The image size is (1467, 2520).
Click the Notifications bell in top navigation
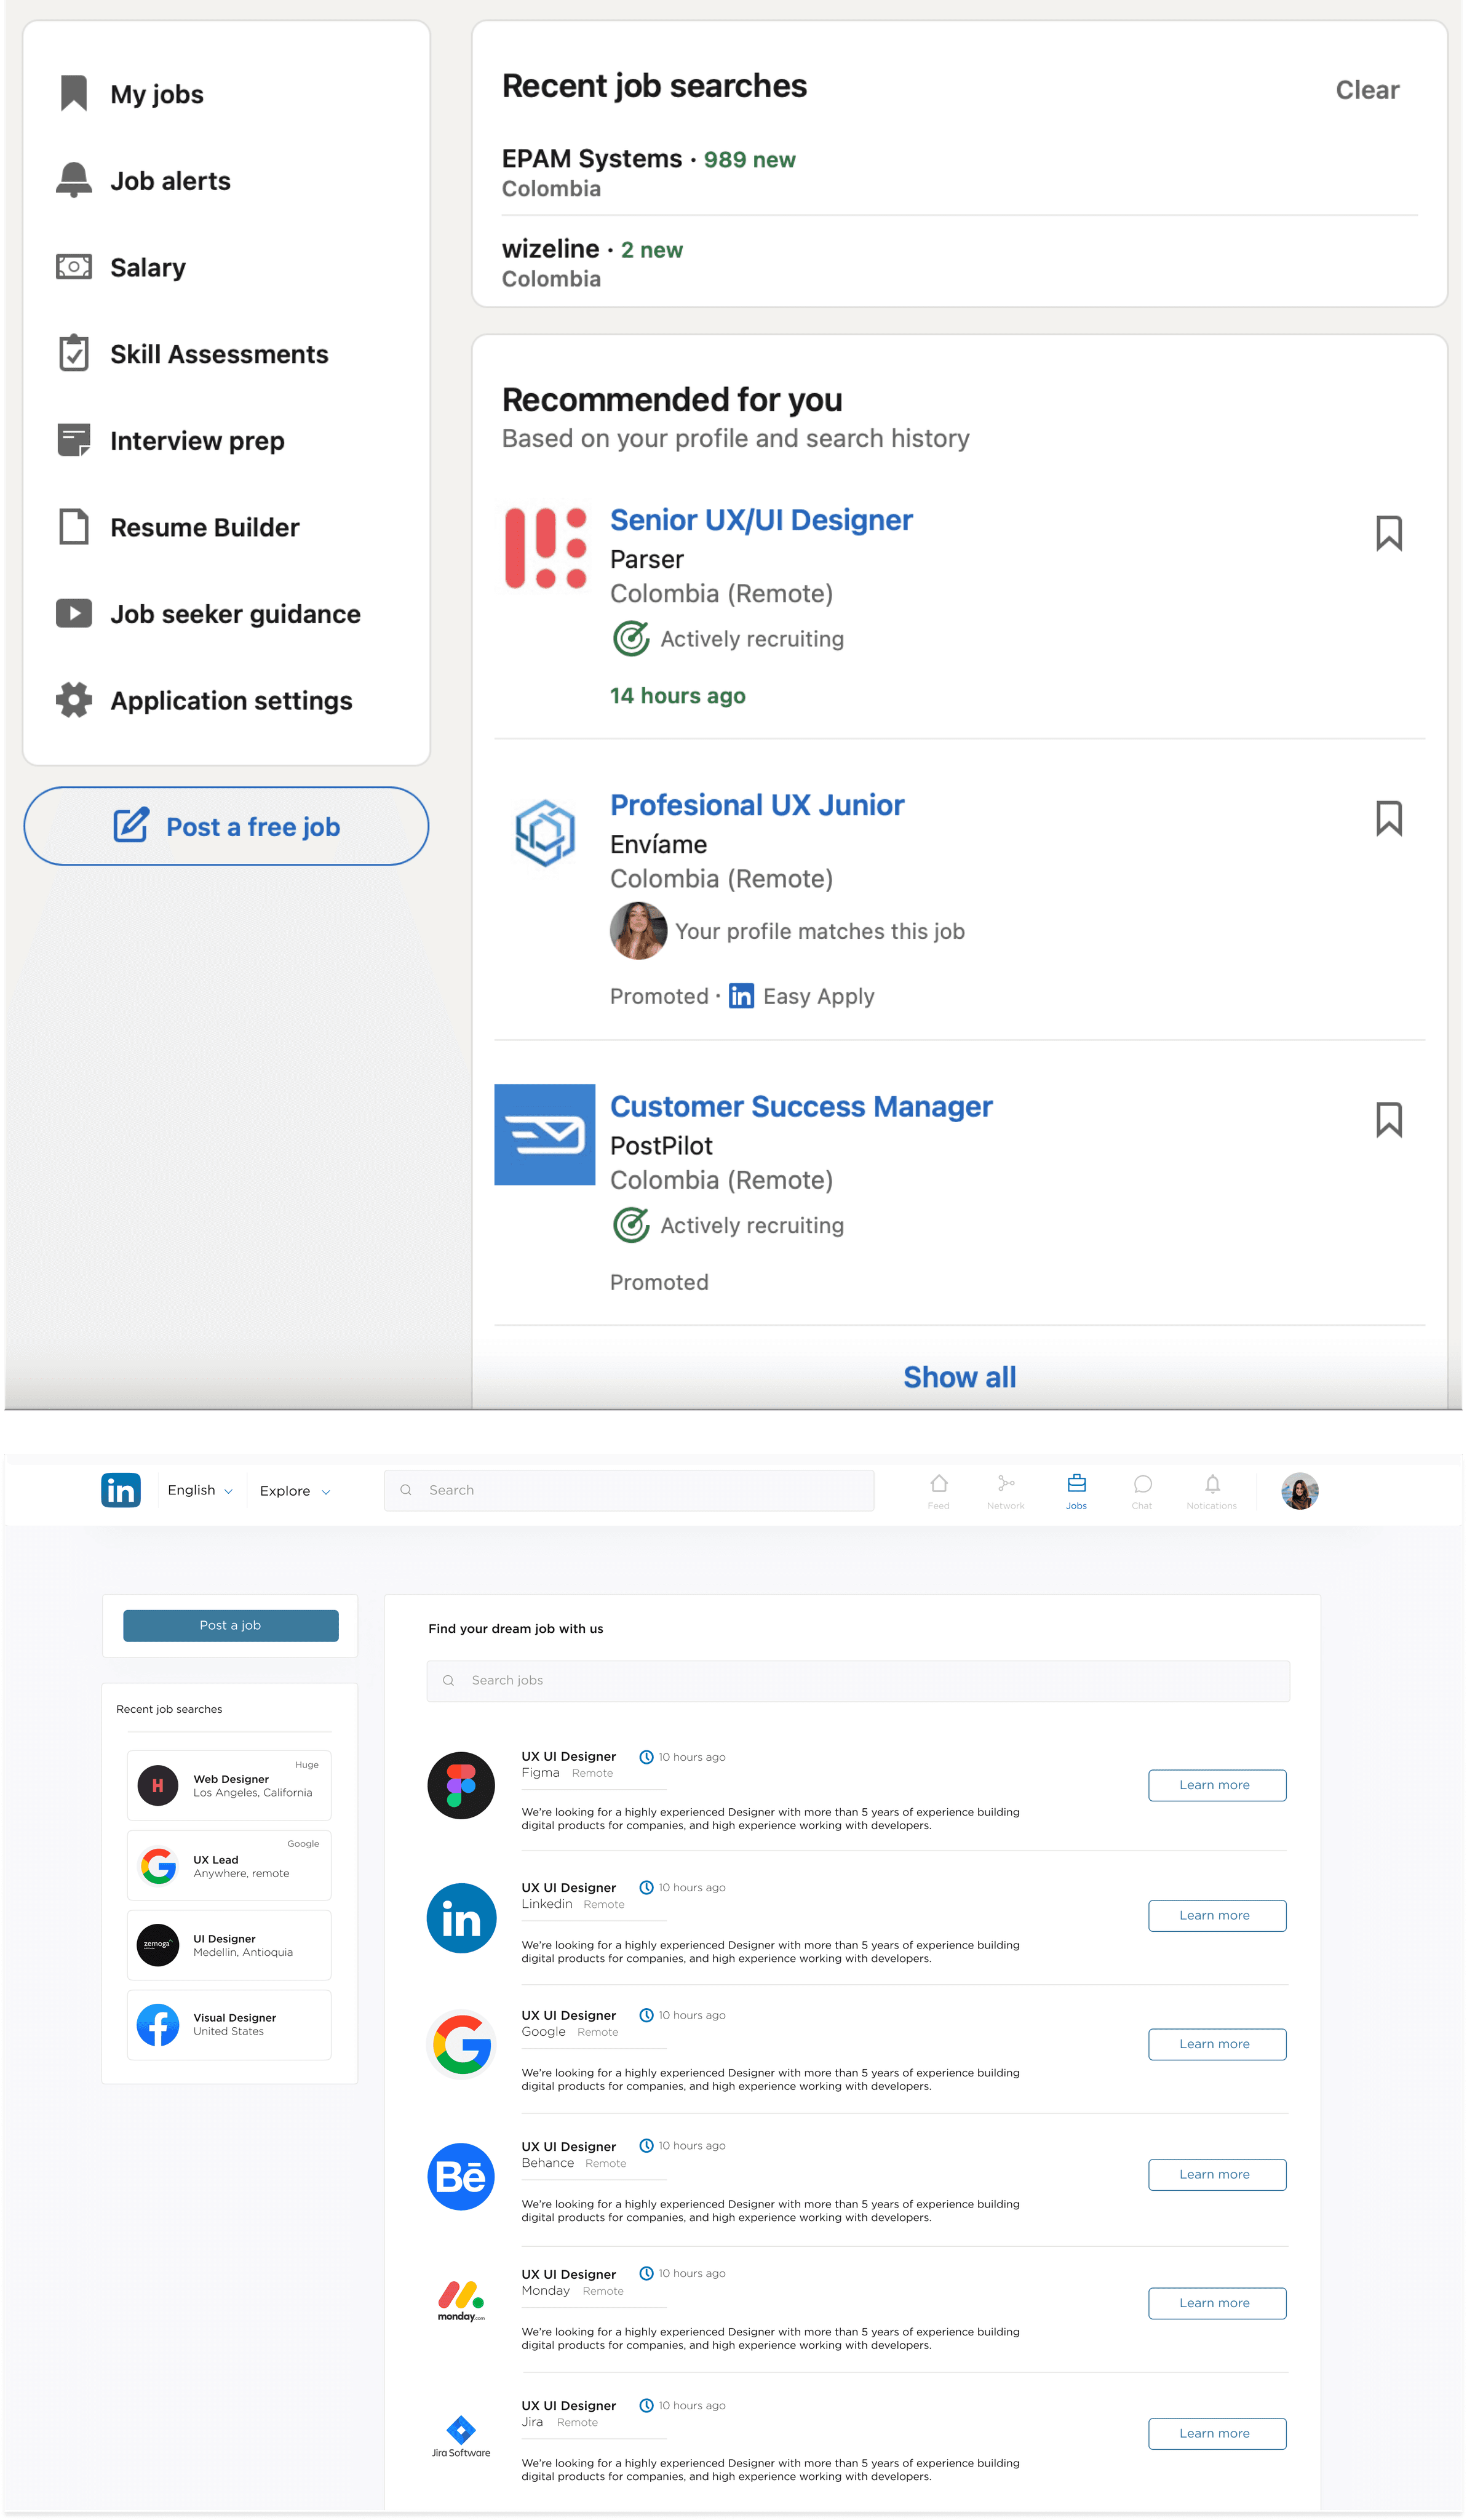click(1212, 1490)
